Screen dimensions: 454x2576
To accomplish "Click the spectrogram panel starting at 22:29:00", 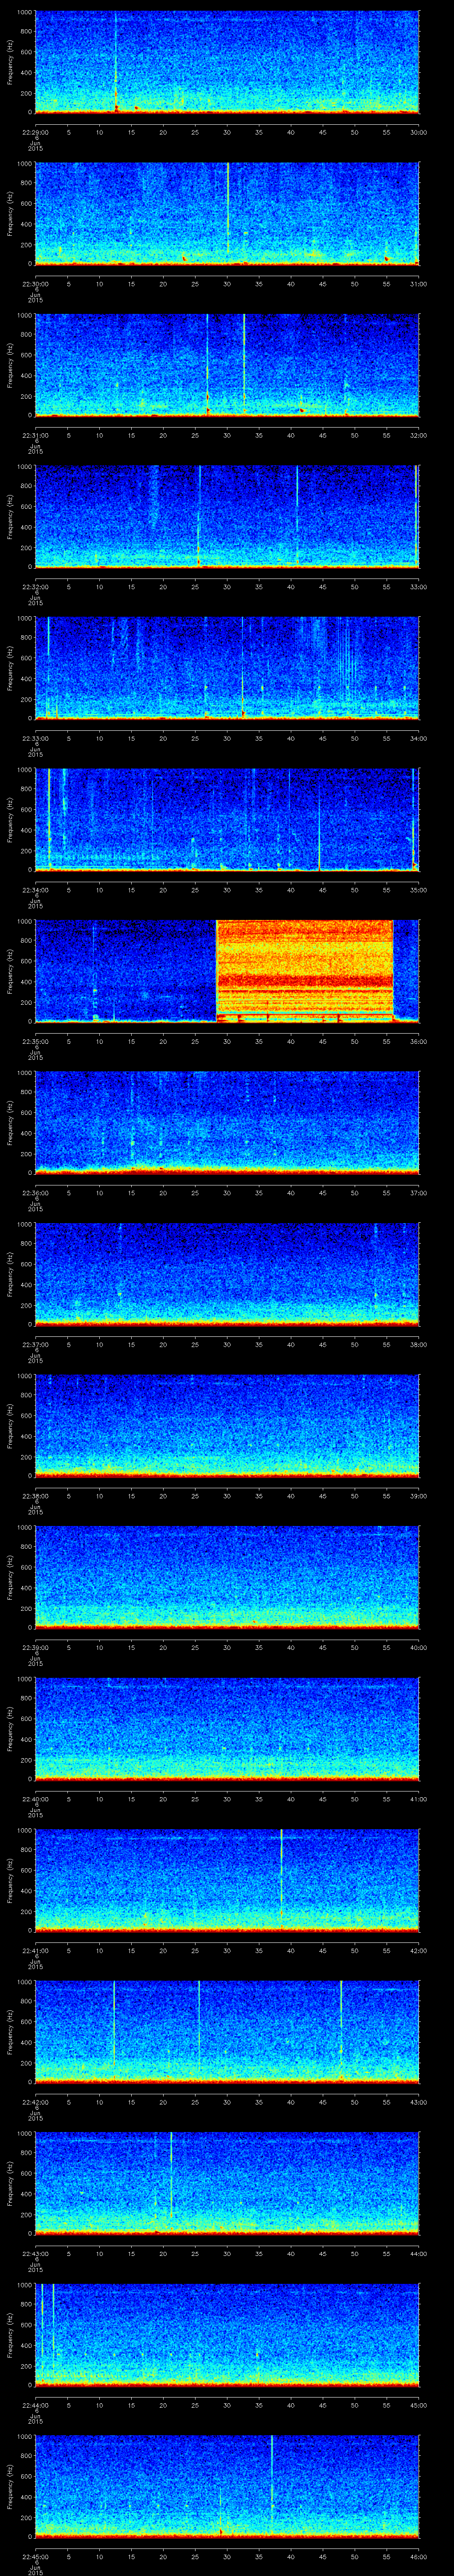I will pyautogui.click(x=227, y=62).
